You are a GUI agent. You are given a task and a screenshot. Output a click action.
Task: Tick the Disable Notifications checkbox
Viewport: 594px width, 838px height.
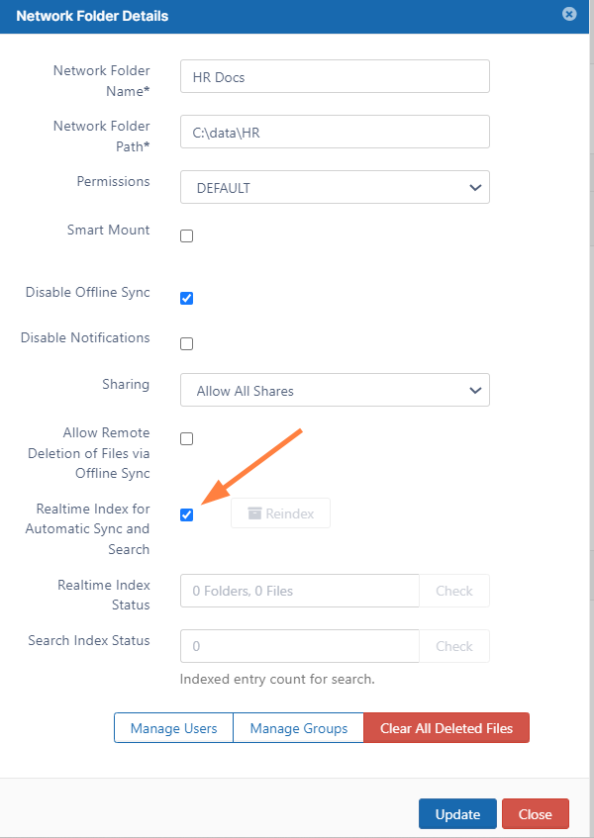pos(187,344)
